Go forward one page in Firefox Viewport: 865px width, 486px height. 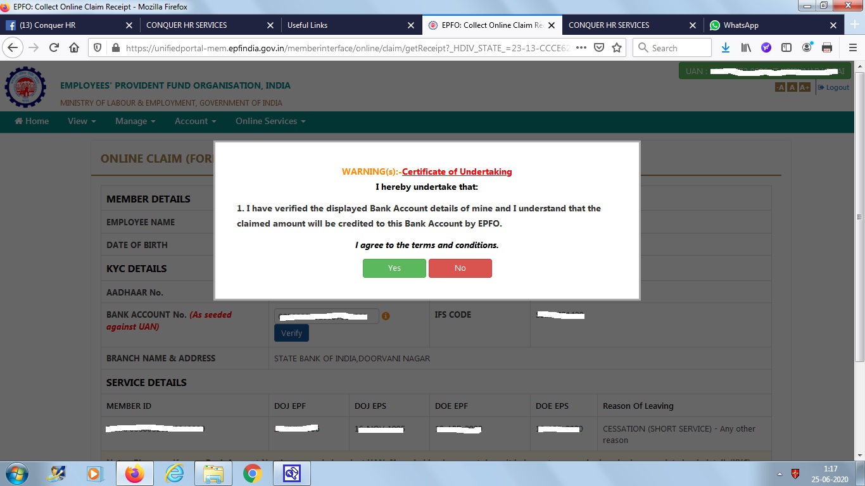(x=34, y=47)
